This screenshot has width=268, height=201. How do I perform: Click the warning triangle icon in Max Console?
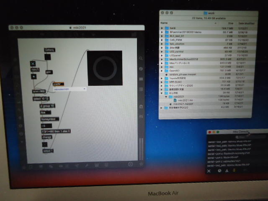tap(227, 170)
